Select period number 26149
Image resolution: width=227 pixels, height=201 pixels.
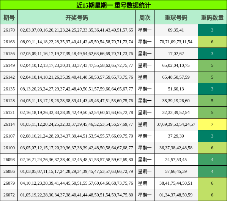click(9, 65)
